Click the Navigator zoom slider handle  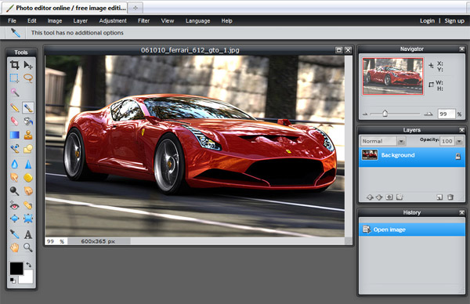click(385, 114)
